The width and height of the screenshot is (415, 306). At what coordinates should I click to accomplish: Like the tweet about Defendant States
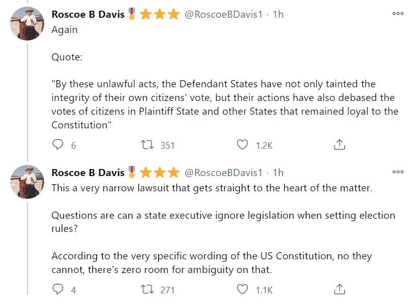pyautogui.click(x=243, y=145)
